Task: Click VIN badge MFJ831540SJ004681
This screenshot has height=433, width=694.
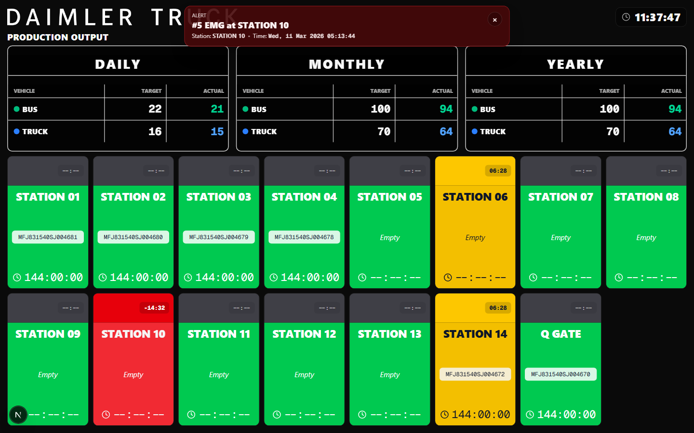Action: click(x=48, y=237)
